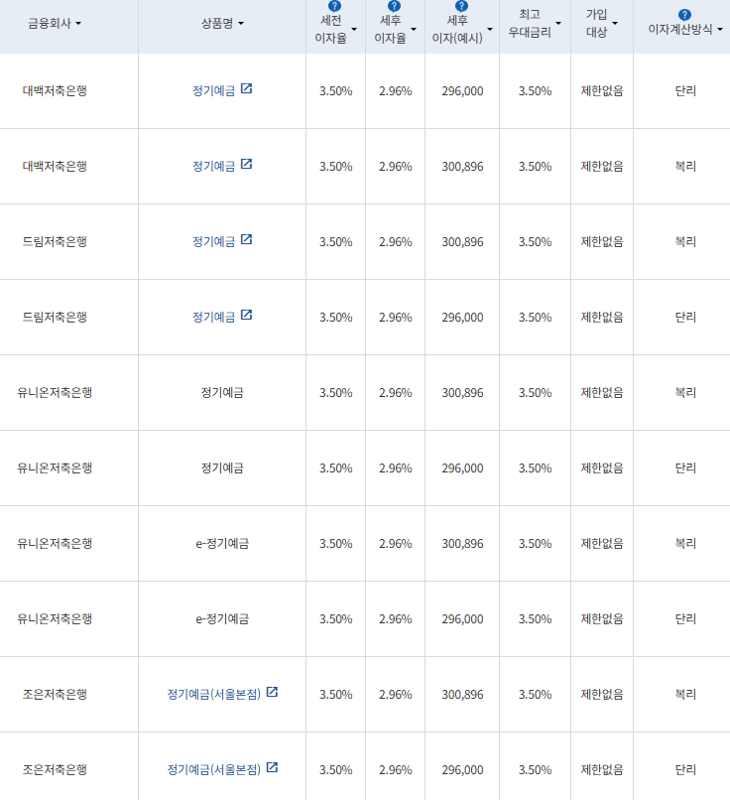Viewport: 730px width, 800px height.
Task: Sort by 최고 우대금리 column arrow
Action: coord(558,24)
